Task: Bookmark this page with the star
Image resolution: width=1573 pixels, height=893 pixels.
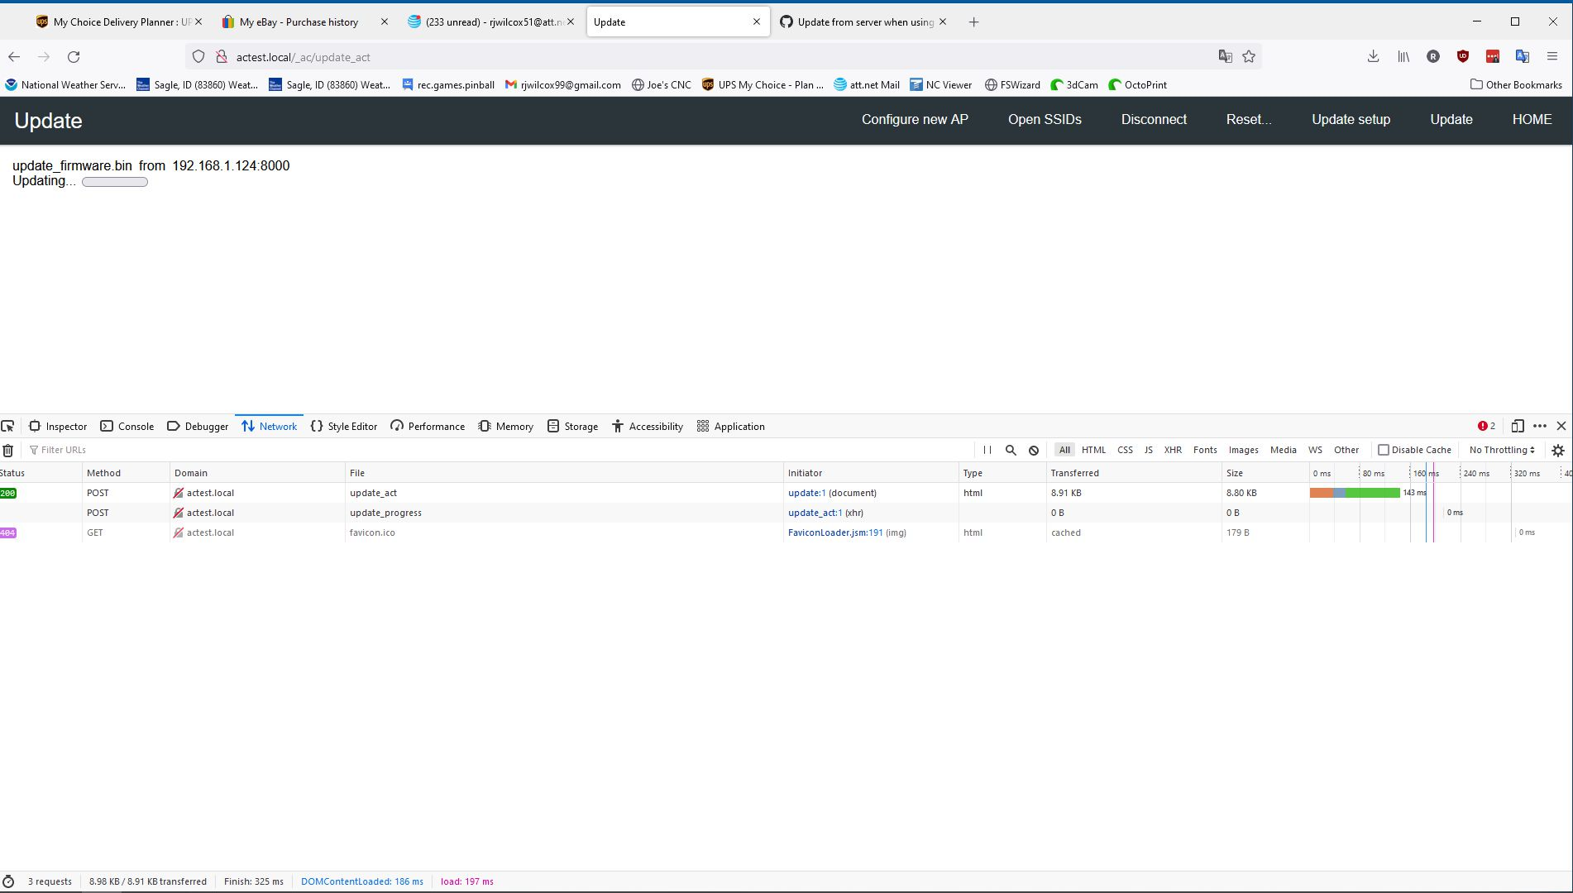Action: pyautogui.click(x=1249, y=56)
